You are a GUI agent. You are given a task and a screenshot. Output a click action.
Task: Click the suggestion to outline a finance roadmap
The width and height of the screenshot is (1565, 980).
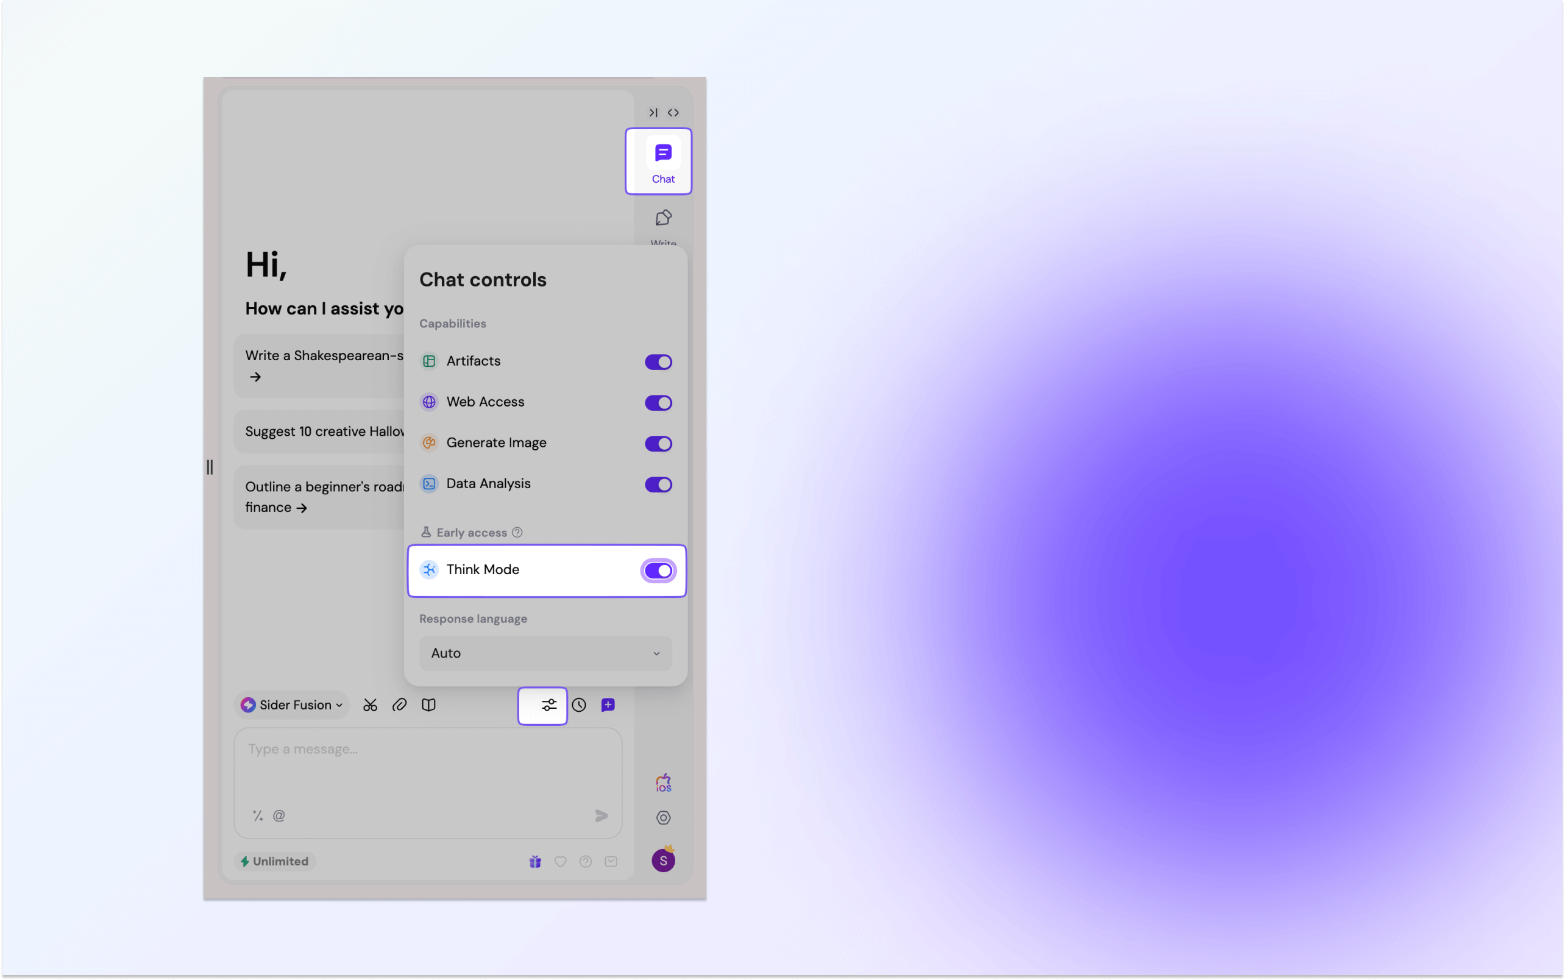pyautogui.click(x=318, y=497)
